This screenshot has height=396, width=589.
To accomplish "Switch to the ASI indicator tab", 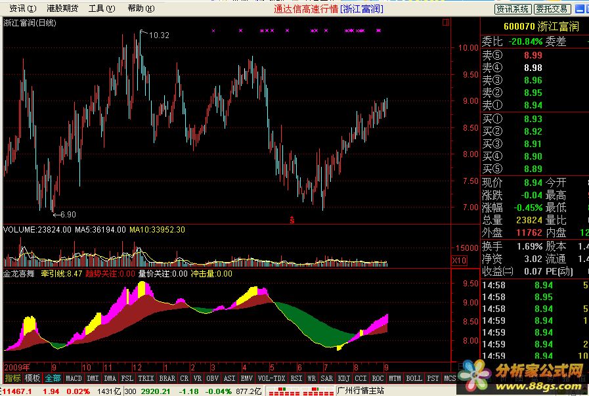I will pos(230,378).
